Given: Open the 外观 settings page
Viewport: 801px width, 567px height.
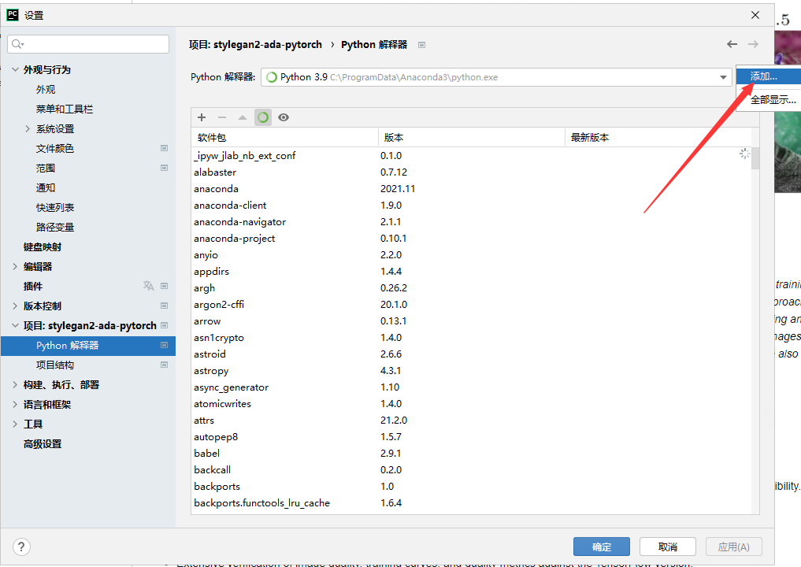Looking at the screenshot, I should tap(46, 90).
